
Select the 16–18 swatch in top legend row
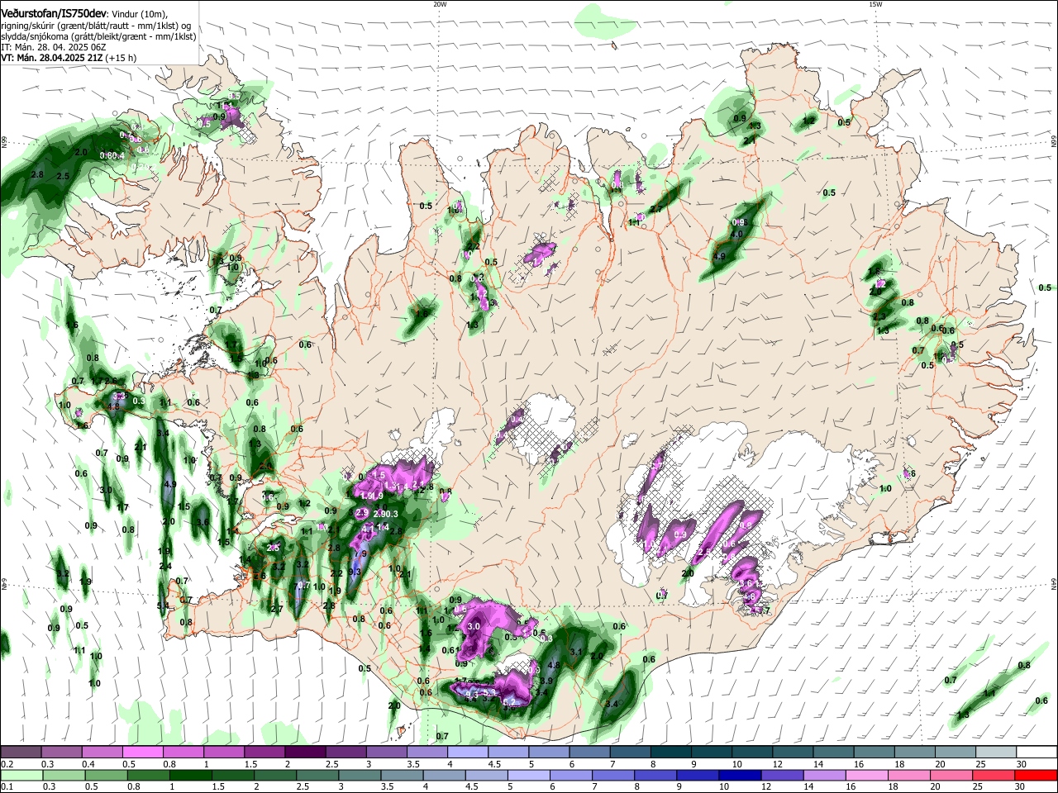pyautogui.click(x=874, y=752)
